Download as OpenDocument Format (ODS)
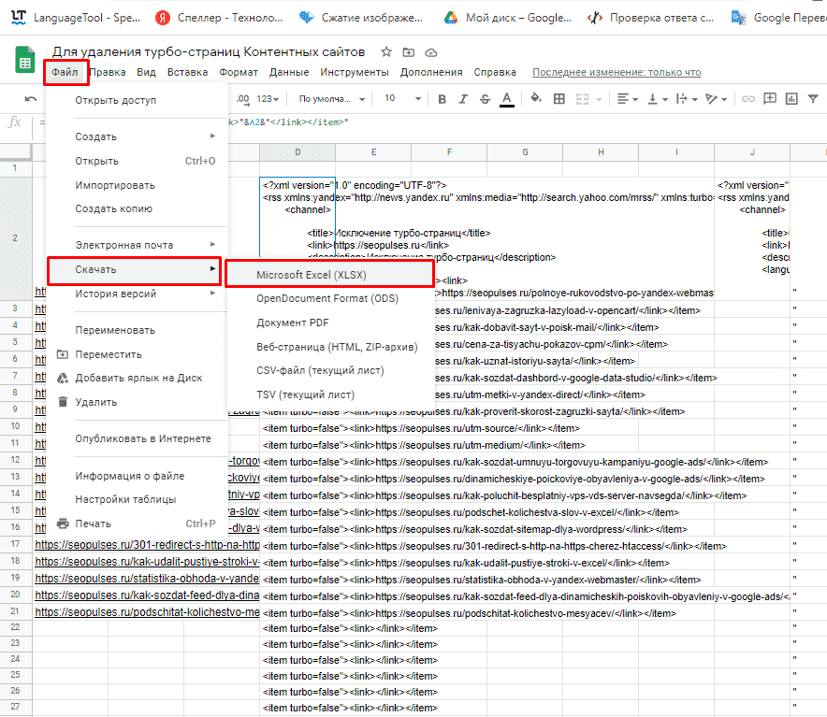827x717 pixels. (330, 298)
